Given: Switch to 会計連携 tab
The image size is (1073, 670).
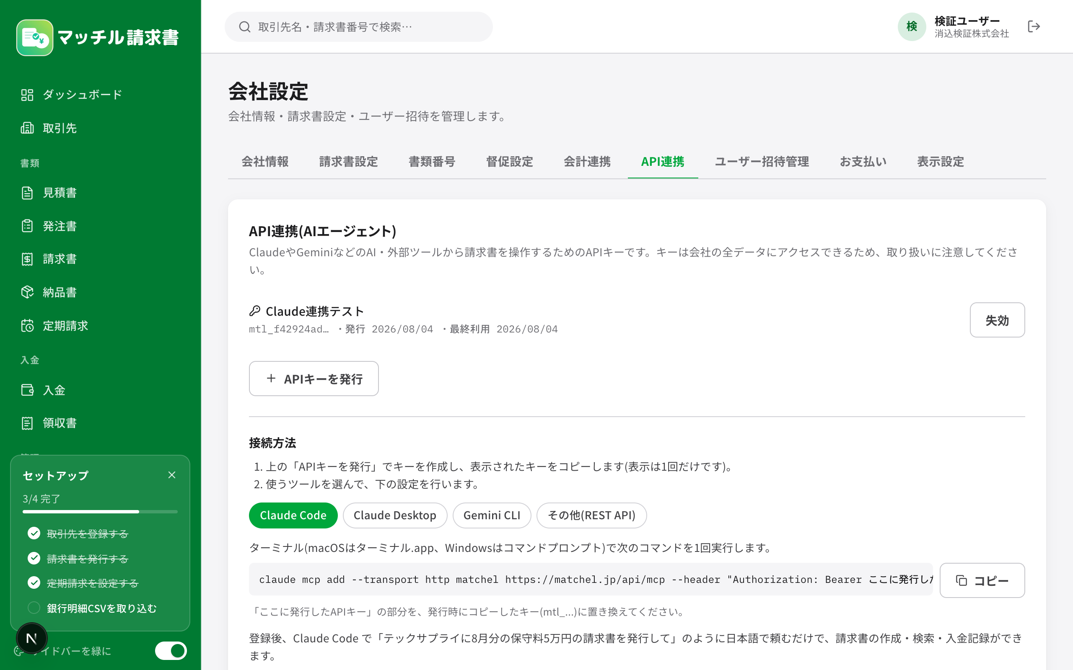Looking at the screenshot, I should click(x=587, y=162).
